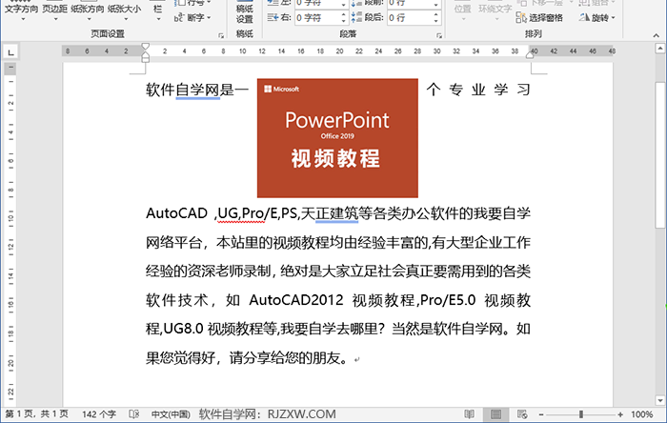667x423 pixels.
Task: Open the 纸张大小 paper size dropdown
Action: pos(124,11)
